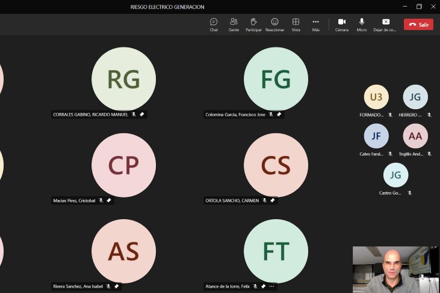Screen dimensions: 440x293
Task: Select the small AA avatar
Action: click(415, 136)
